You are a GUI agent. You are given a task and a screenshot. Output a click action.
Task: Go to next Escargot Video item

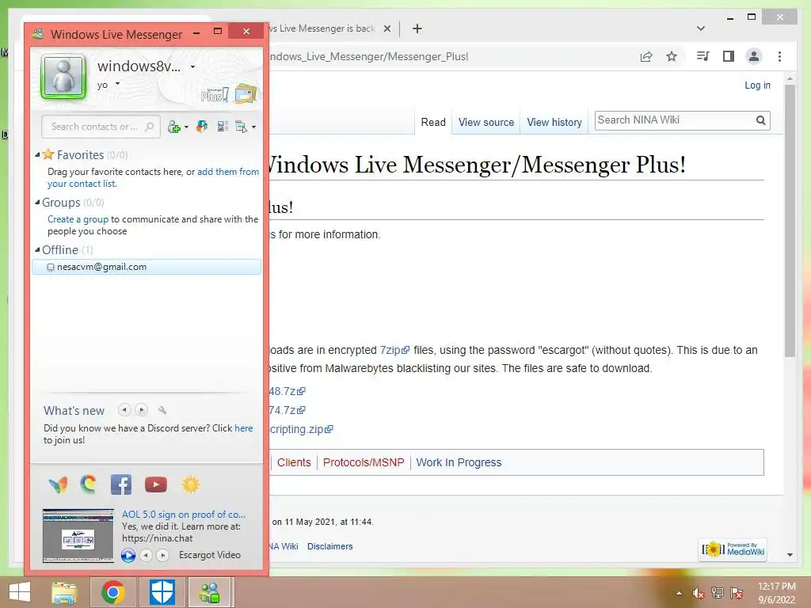point(162,555)
